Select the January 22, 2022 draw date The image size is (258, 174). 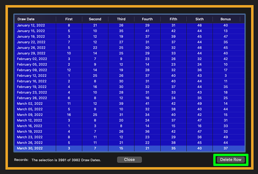tap(31, 42)
